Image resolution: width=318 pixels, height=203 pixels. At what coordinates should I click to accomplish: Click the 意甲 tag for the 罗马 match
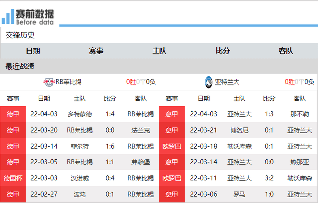172,194
